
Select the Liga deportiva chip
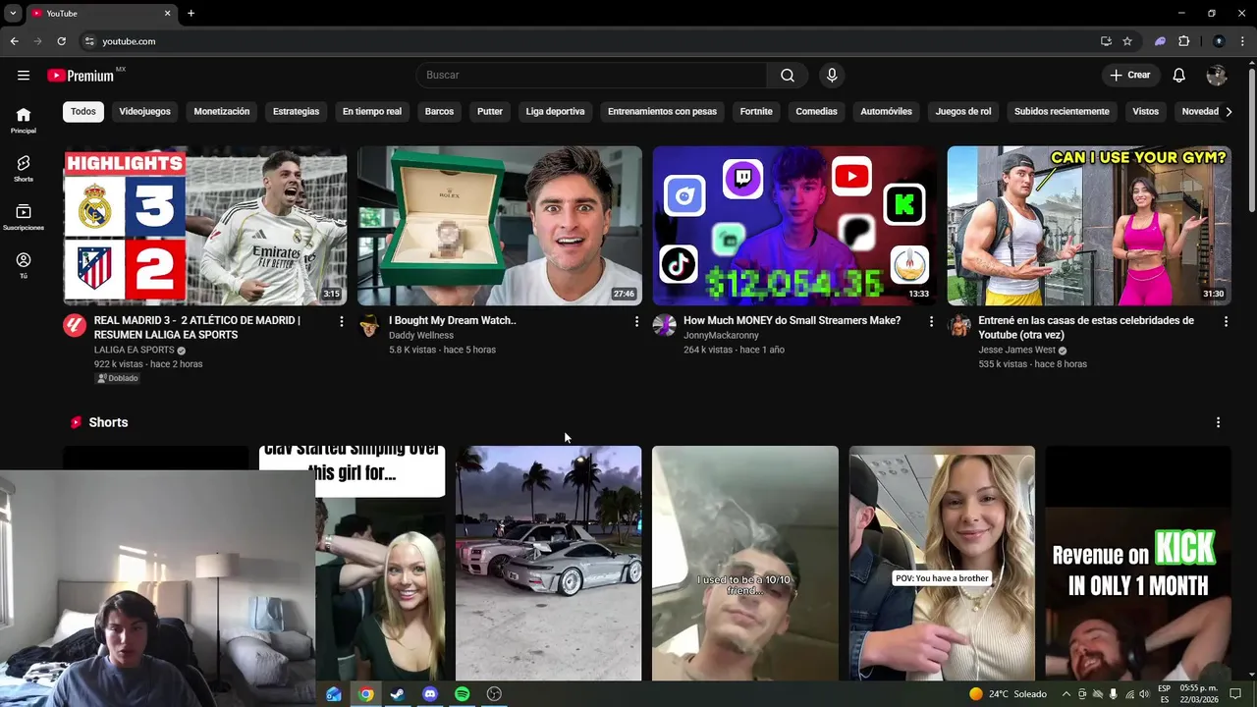[555, 112]
